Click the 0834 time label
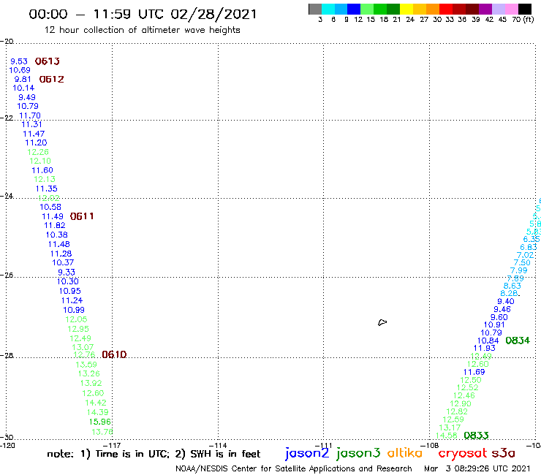The width and height of the screenshot is (541, 475). pos(518,341)
